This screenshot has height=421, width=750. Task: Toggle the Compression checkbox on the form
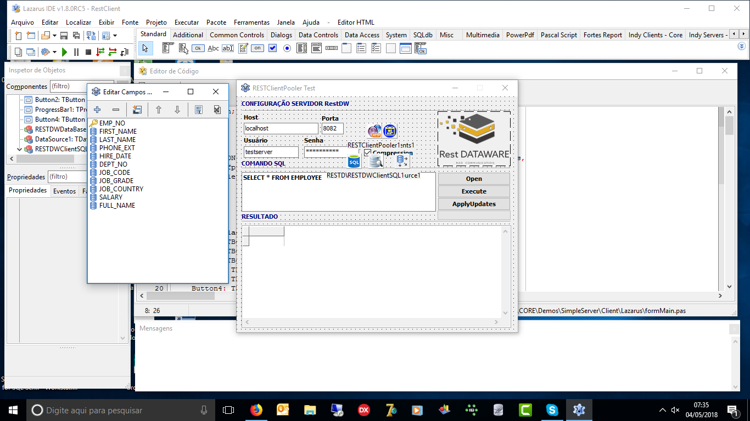(368, 153)
